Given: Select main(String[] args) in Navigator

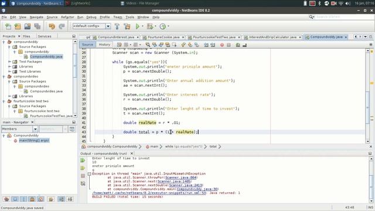Looking at the screenshot, I should [x=34, y=141].
